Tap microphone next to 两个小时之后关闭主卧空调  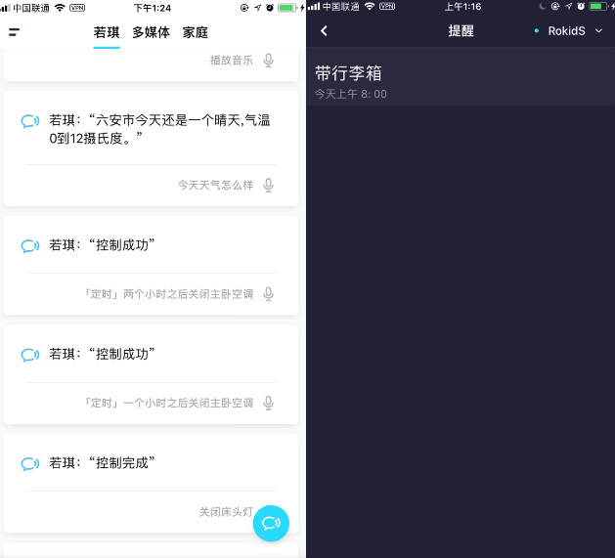(x=268, y=294)
